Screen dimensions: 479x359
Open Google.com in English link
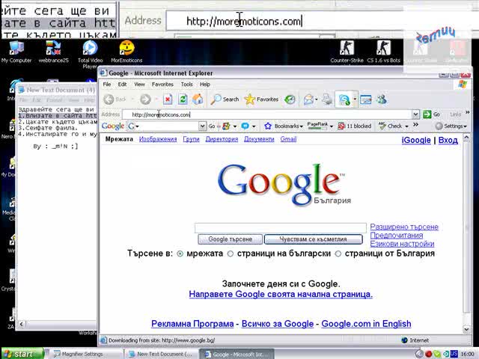click(x=366, y=324)
